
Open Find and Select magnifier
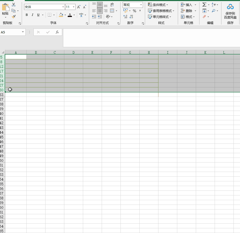pyautogui.click(x=214, y=11)
